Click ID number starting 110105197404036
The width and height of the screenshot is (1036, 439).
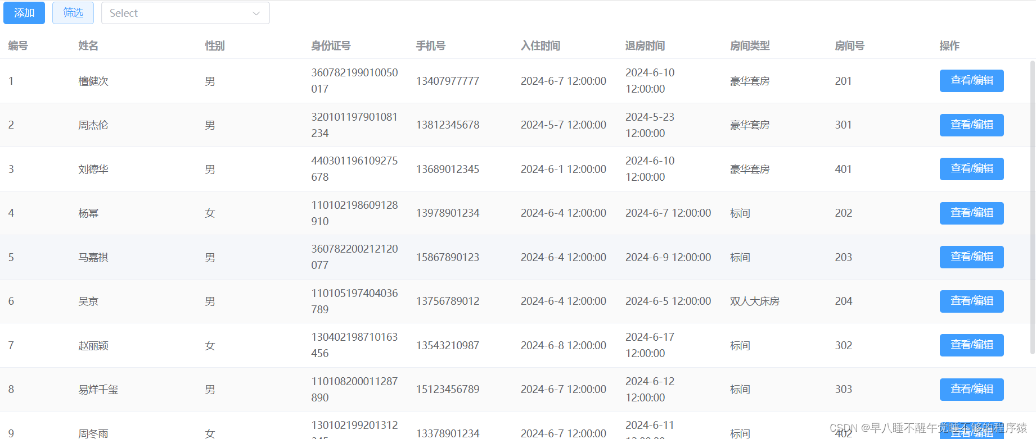pyautogui.click(x=354, y=301)
